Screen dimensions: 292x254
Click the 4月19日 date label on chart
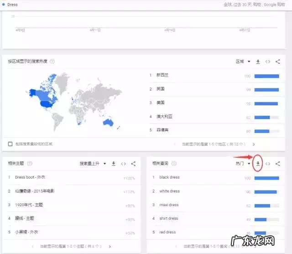point(170,30)
